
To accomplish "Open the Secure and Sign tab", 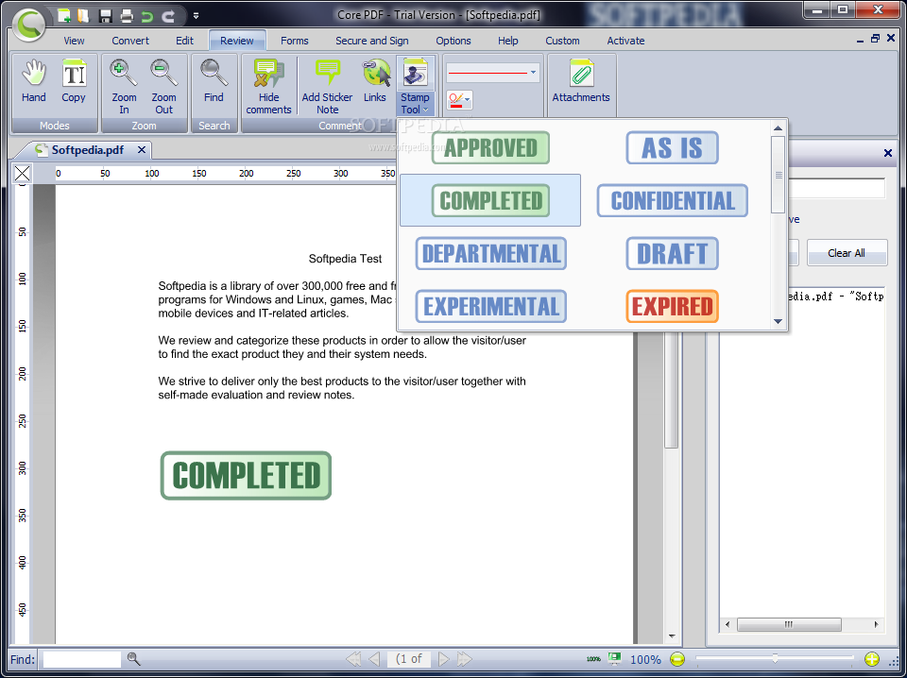I will tap(372, 41).
